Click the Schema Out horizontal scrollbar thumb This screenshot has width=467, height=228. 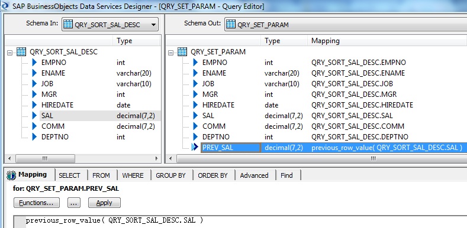[x=321, y=158]
